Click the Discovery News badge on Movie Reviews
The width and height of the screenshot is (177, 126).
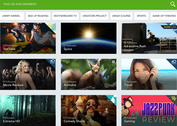53,61
